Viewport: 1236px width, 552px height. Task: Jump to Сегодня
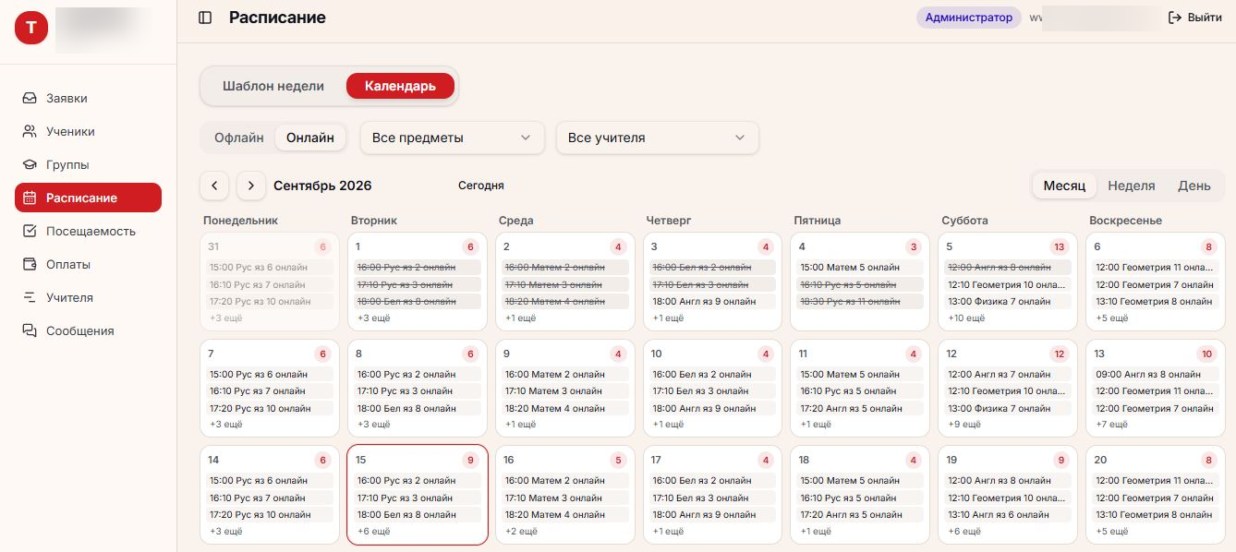click(x=481, y=186)
